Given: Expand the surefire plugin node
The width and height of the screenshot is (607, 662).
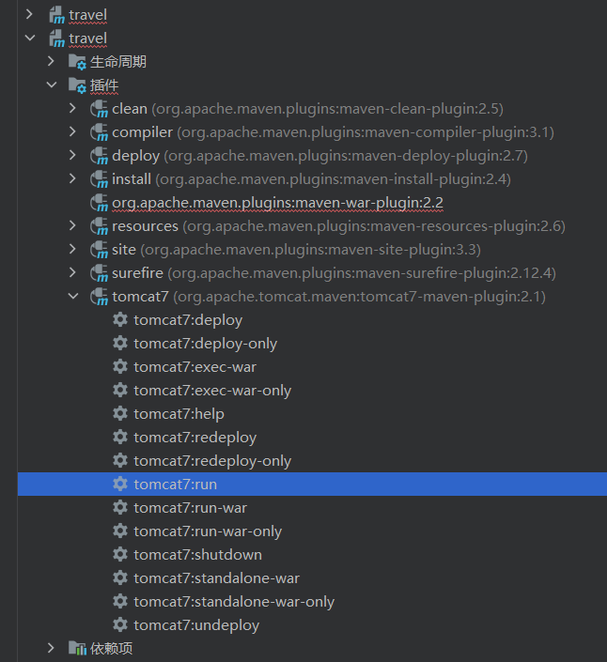Looking at the screenshot, I should coord(73,273).
